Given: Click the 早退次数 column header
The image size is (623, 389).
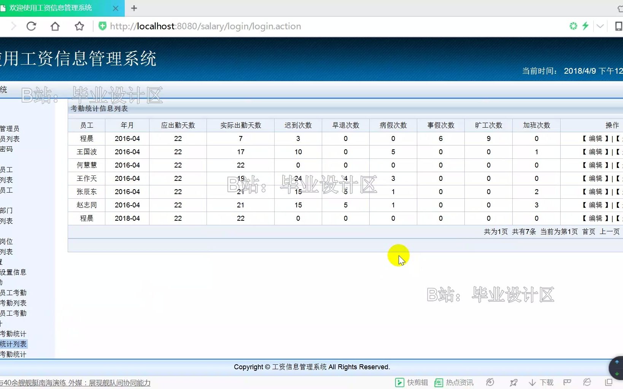Looking at the screenshot, I should point(346,125).
